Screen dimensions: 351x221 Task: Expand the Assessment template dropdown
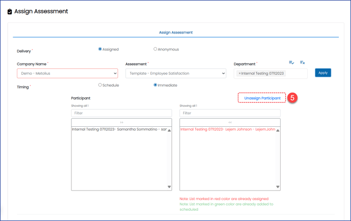coord(175,73)
